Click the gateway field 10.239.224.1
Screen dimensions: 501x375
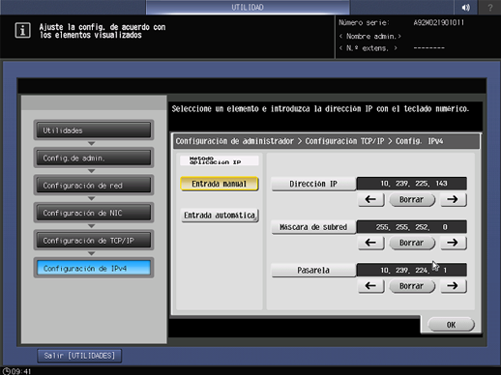(411, 270)
